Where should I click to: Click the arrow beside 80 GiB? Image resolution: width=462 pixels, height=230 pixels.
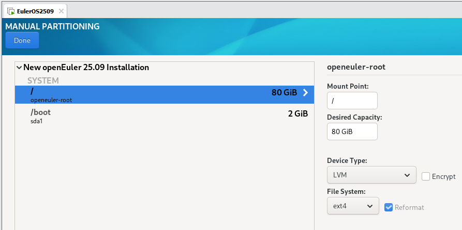(306, 93)
